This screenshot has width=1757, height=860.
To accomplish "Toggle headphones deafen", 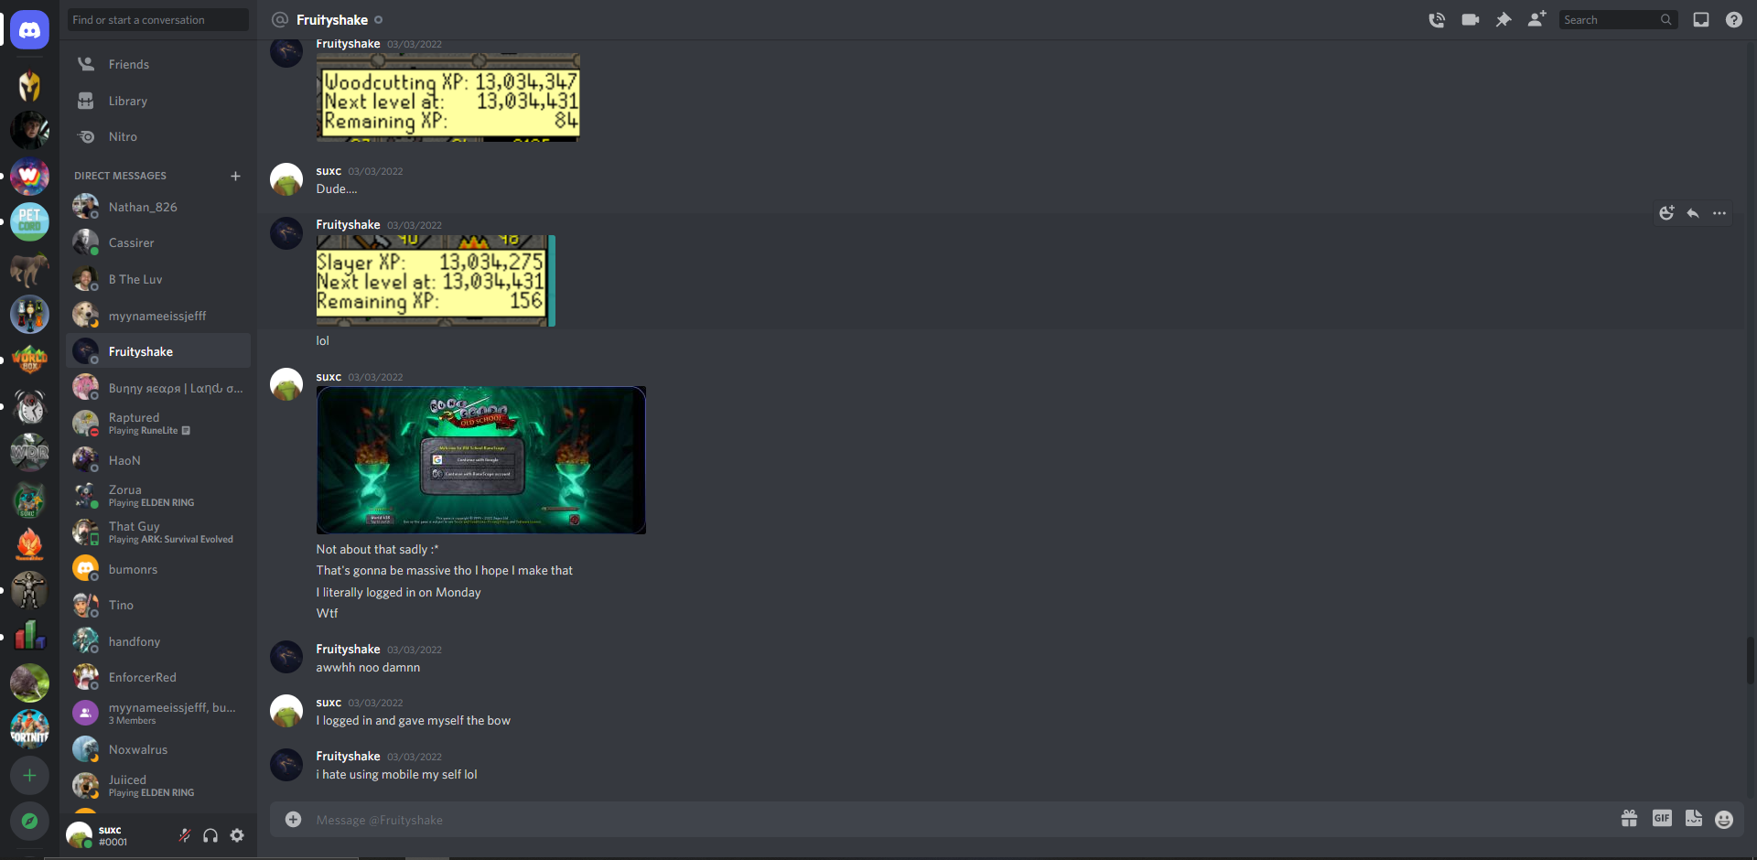I will click(210, 835).
